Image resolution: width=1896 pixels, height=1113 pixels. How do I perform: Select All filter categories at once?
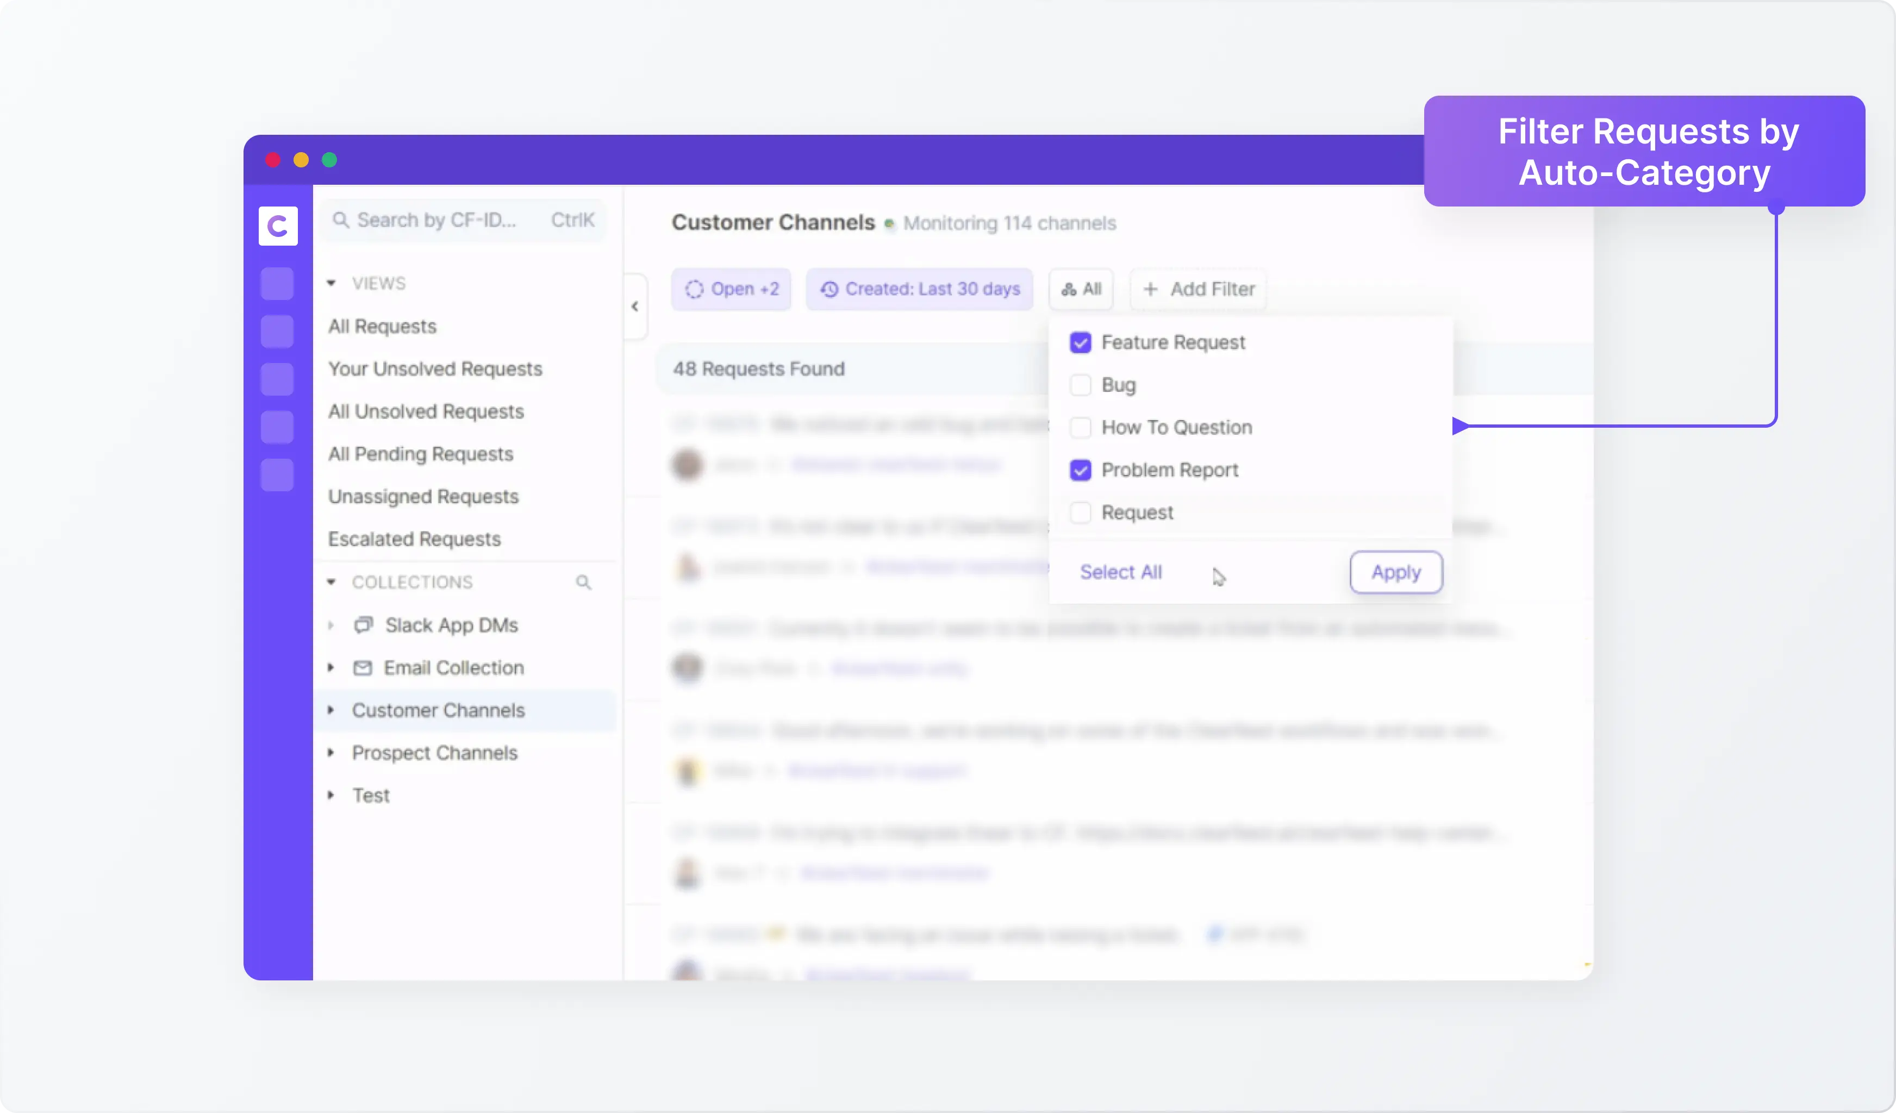(1121, 572)
